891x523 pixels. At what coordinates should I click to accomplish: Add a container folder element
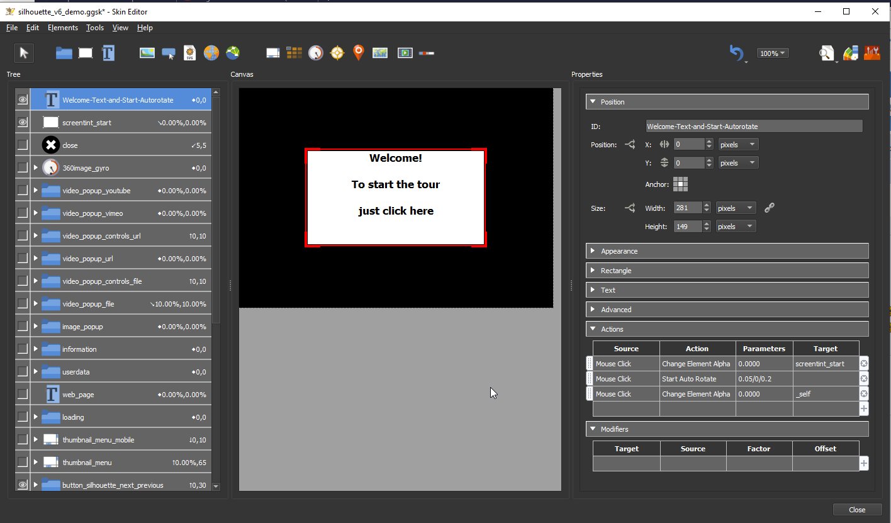tap(64, 53)
